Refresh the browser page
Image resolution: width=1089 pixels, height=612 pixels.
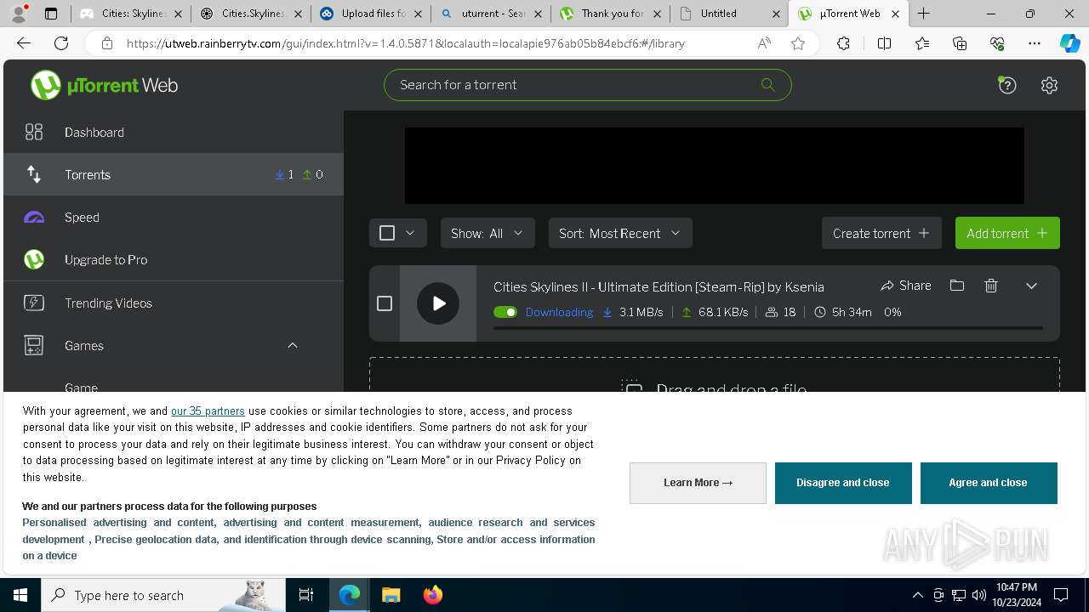(x=61, y=43)
